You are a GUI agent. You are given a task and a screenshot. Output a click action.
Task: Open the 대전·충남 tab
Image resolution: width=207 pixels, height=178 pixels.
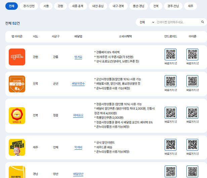(98, 6)
